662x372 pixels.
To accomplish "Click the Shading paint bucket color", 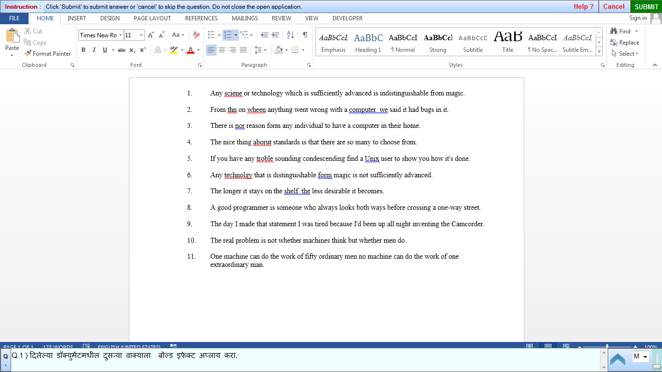I will [278, 50].
